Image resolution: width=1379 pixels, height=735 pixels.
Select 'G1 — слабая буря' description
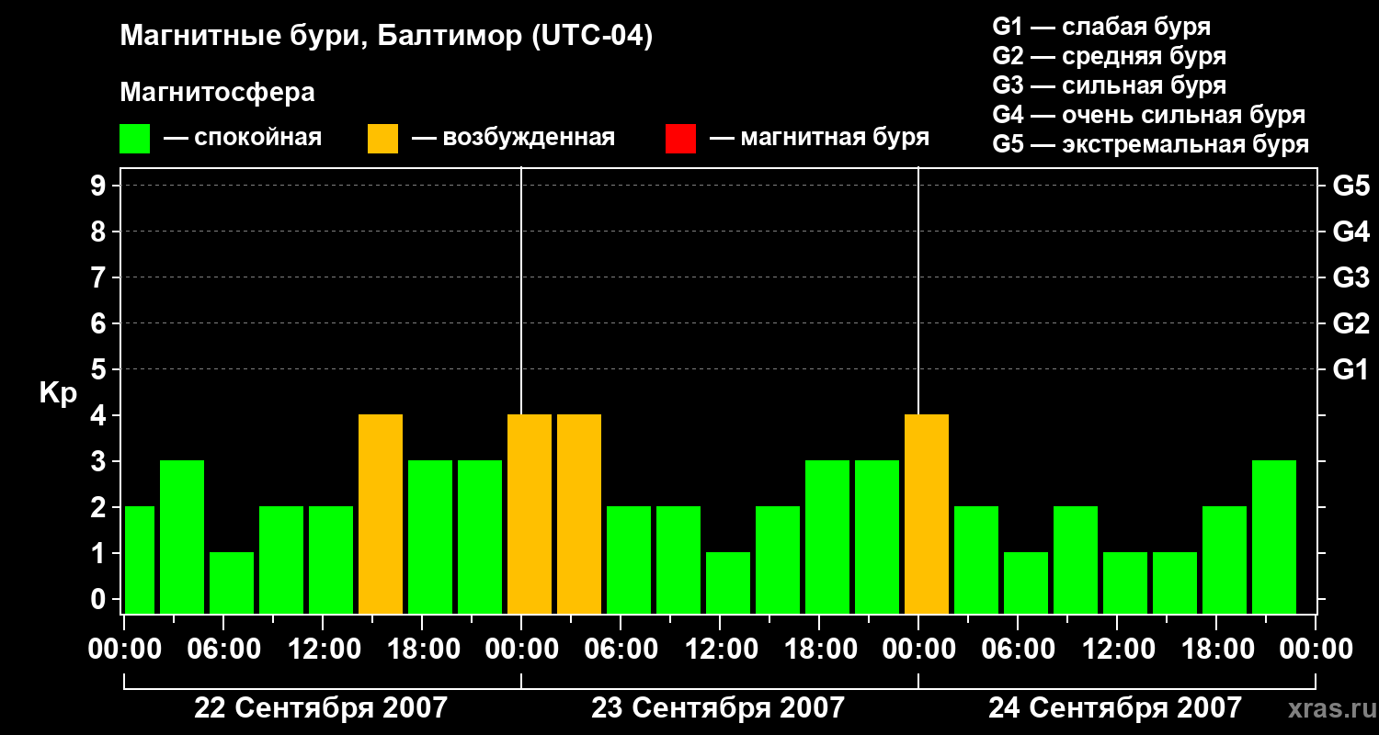1101,27
